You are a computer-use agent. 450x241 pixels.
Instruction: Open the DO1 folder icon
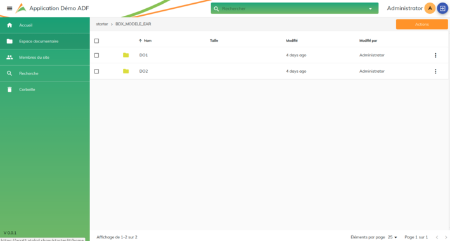[125, 55]
